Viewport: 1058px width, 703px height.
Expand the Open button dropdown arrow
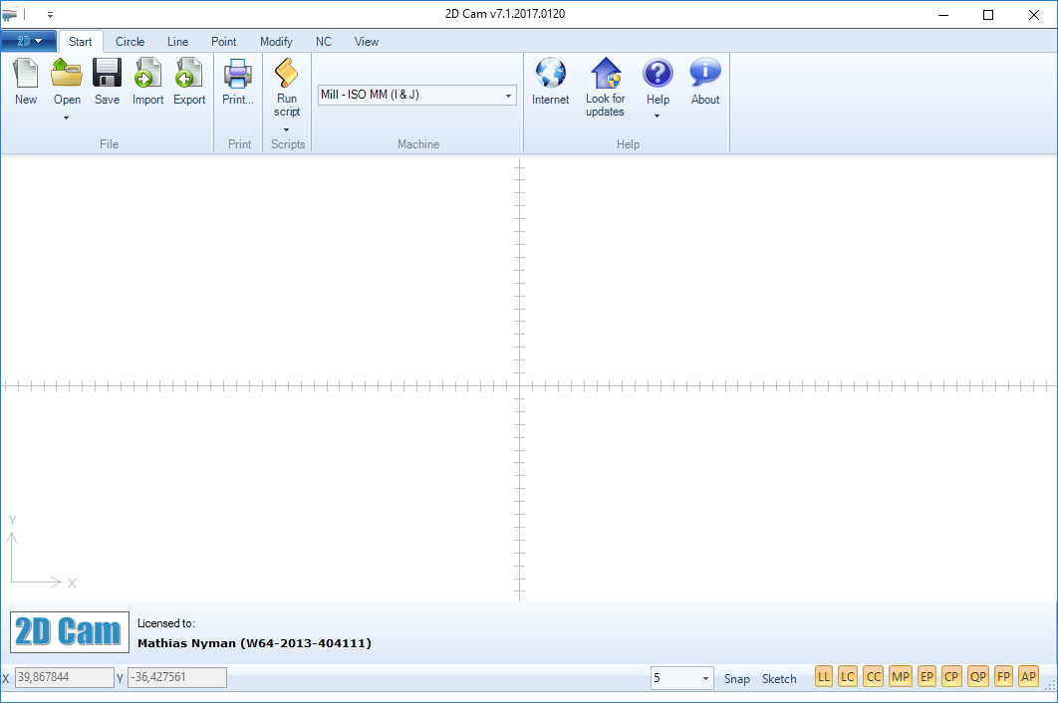[66, 118]
